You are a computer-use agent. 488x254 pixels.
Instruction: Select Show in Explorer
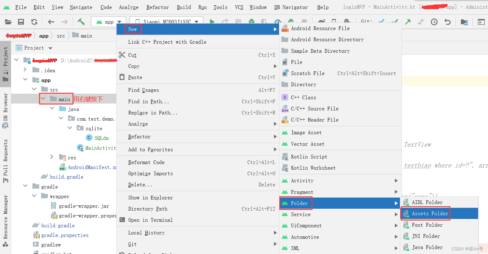coord(198,198)
